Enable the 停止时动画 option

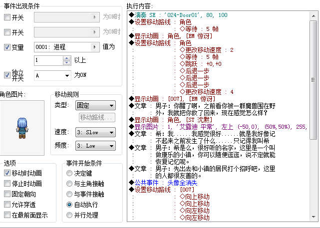click(7, 183)
